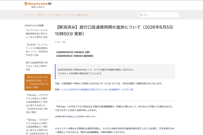Viewport: 203px width, 135px height.
Task: Open プレミアムサービスの購読期間延長に関するよくあるご質問 article
Action: pyautogui.click(x=37, y=34)
